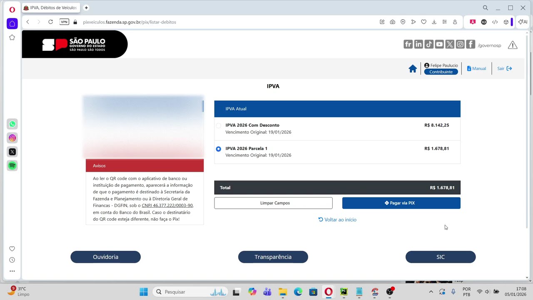Open the sidebar heart (pinboards) icon
This screenshot has height=300, width=533.
[12, 249]
